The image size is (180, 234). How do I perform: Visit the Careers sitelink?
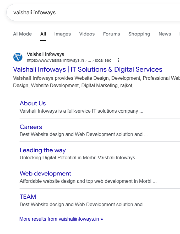31,127
